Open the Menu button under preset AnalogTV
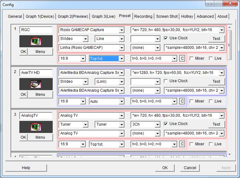This screenshot has height=178, width=240. 40,137
